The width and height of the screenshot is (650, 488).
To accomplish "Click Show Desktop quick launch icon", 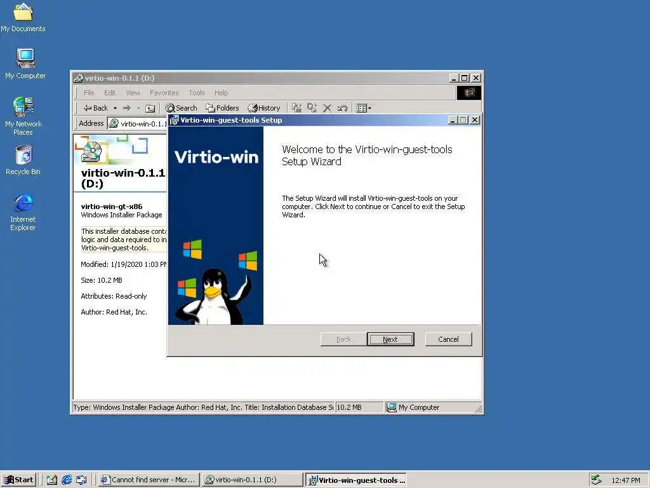I will coord(52,480).
